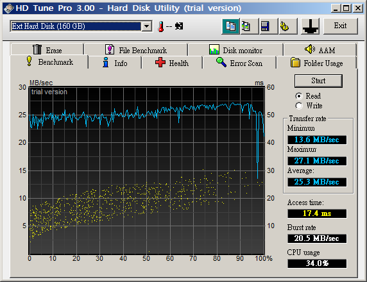Open the Error Scan tab
The image size is (367, 282).
click(239, 63)
